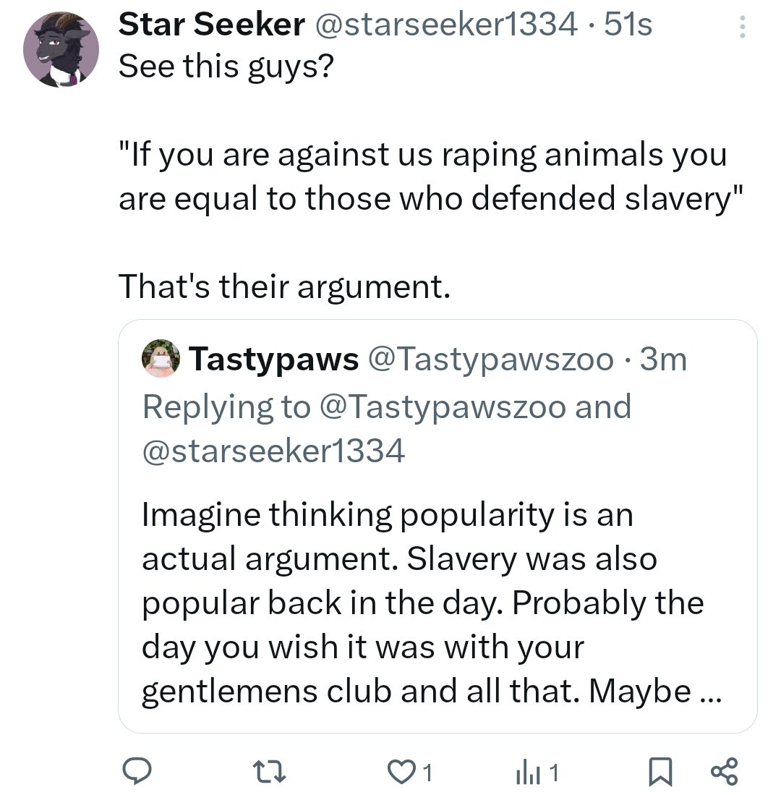Click @starseeker1334 mention inside quoted post
This screenshot has width=781, height=795.
pos(273,451)
